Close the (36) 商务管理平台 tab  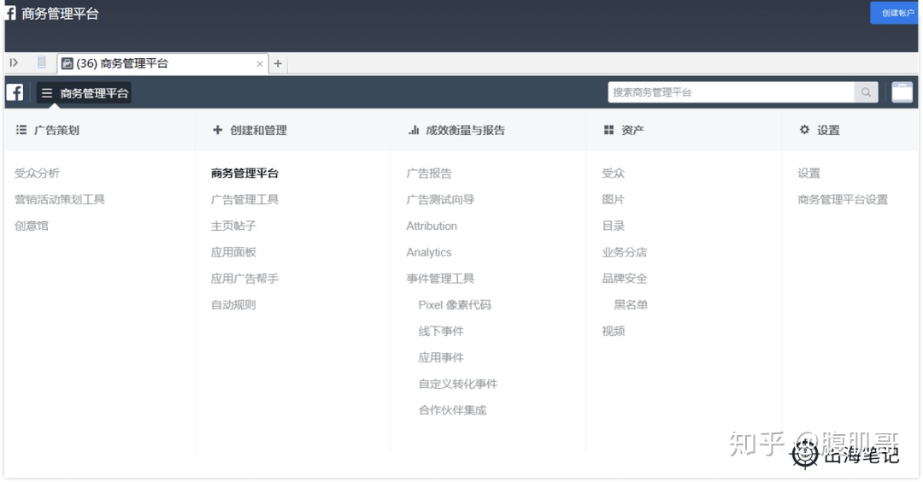click(260, 63)
